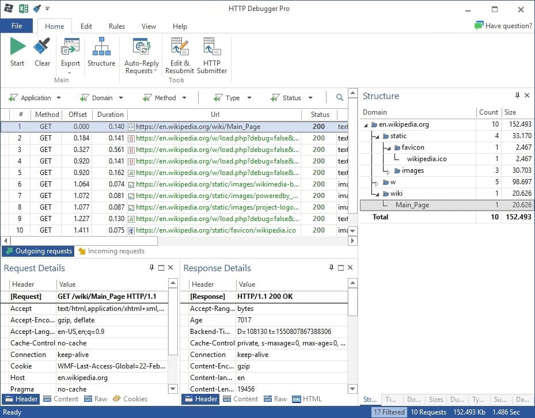Collapse the static folder node
This screenshot has height=418, width=535.
pos(377,137)
